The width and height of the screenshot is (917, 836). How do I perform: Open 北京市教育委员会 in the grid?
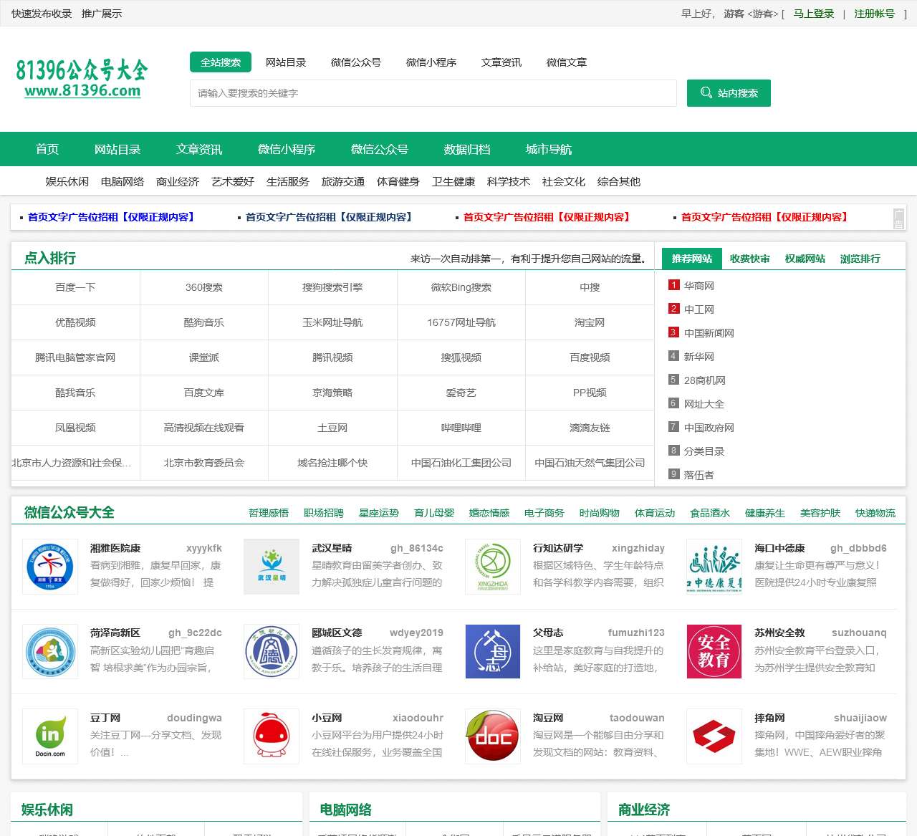(x=204, y=463)
